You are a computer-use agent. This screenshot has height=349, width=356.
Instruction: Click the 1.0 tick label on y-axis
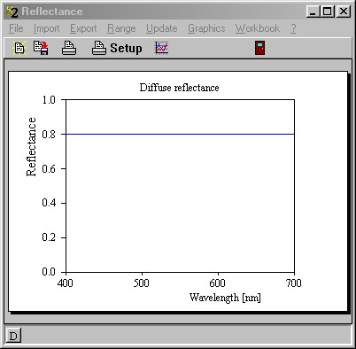click(x=49, y=100)
